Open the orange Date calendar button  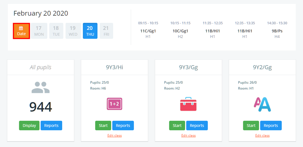[21, 31]
